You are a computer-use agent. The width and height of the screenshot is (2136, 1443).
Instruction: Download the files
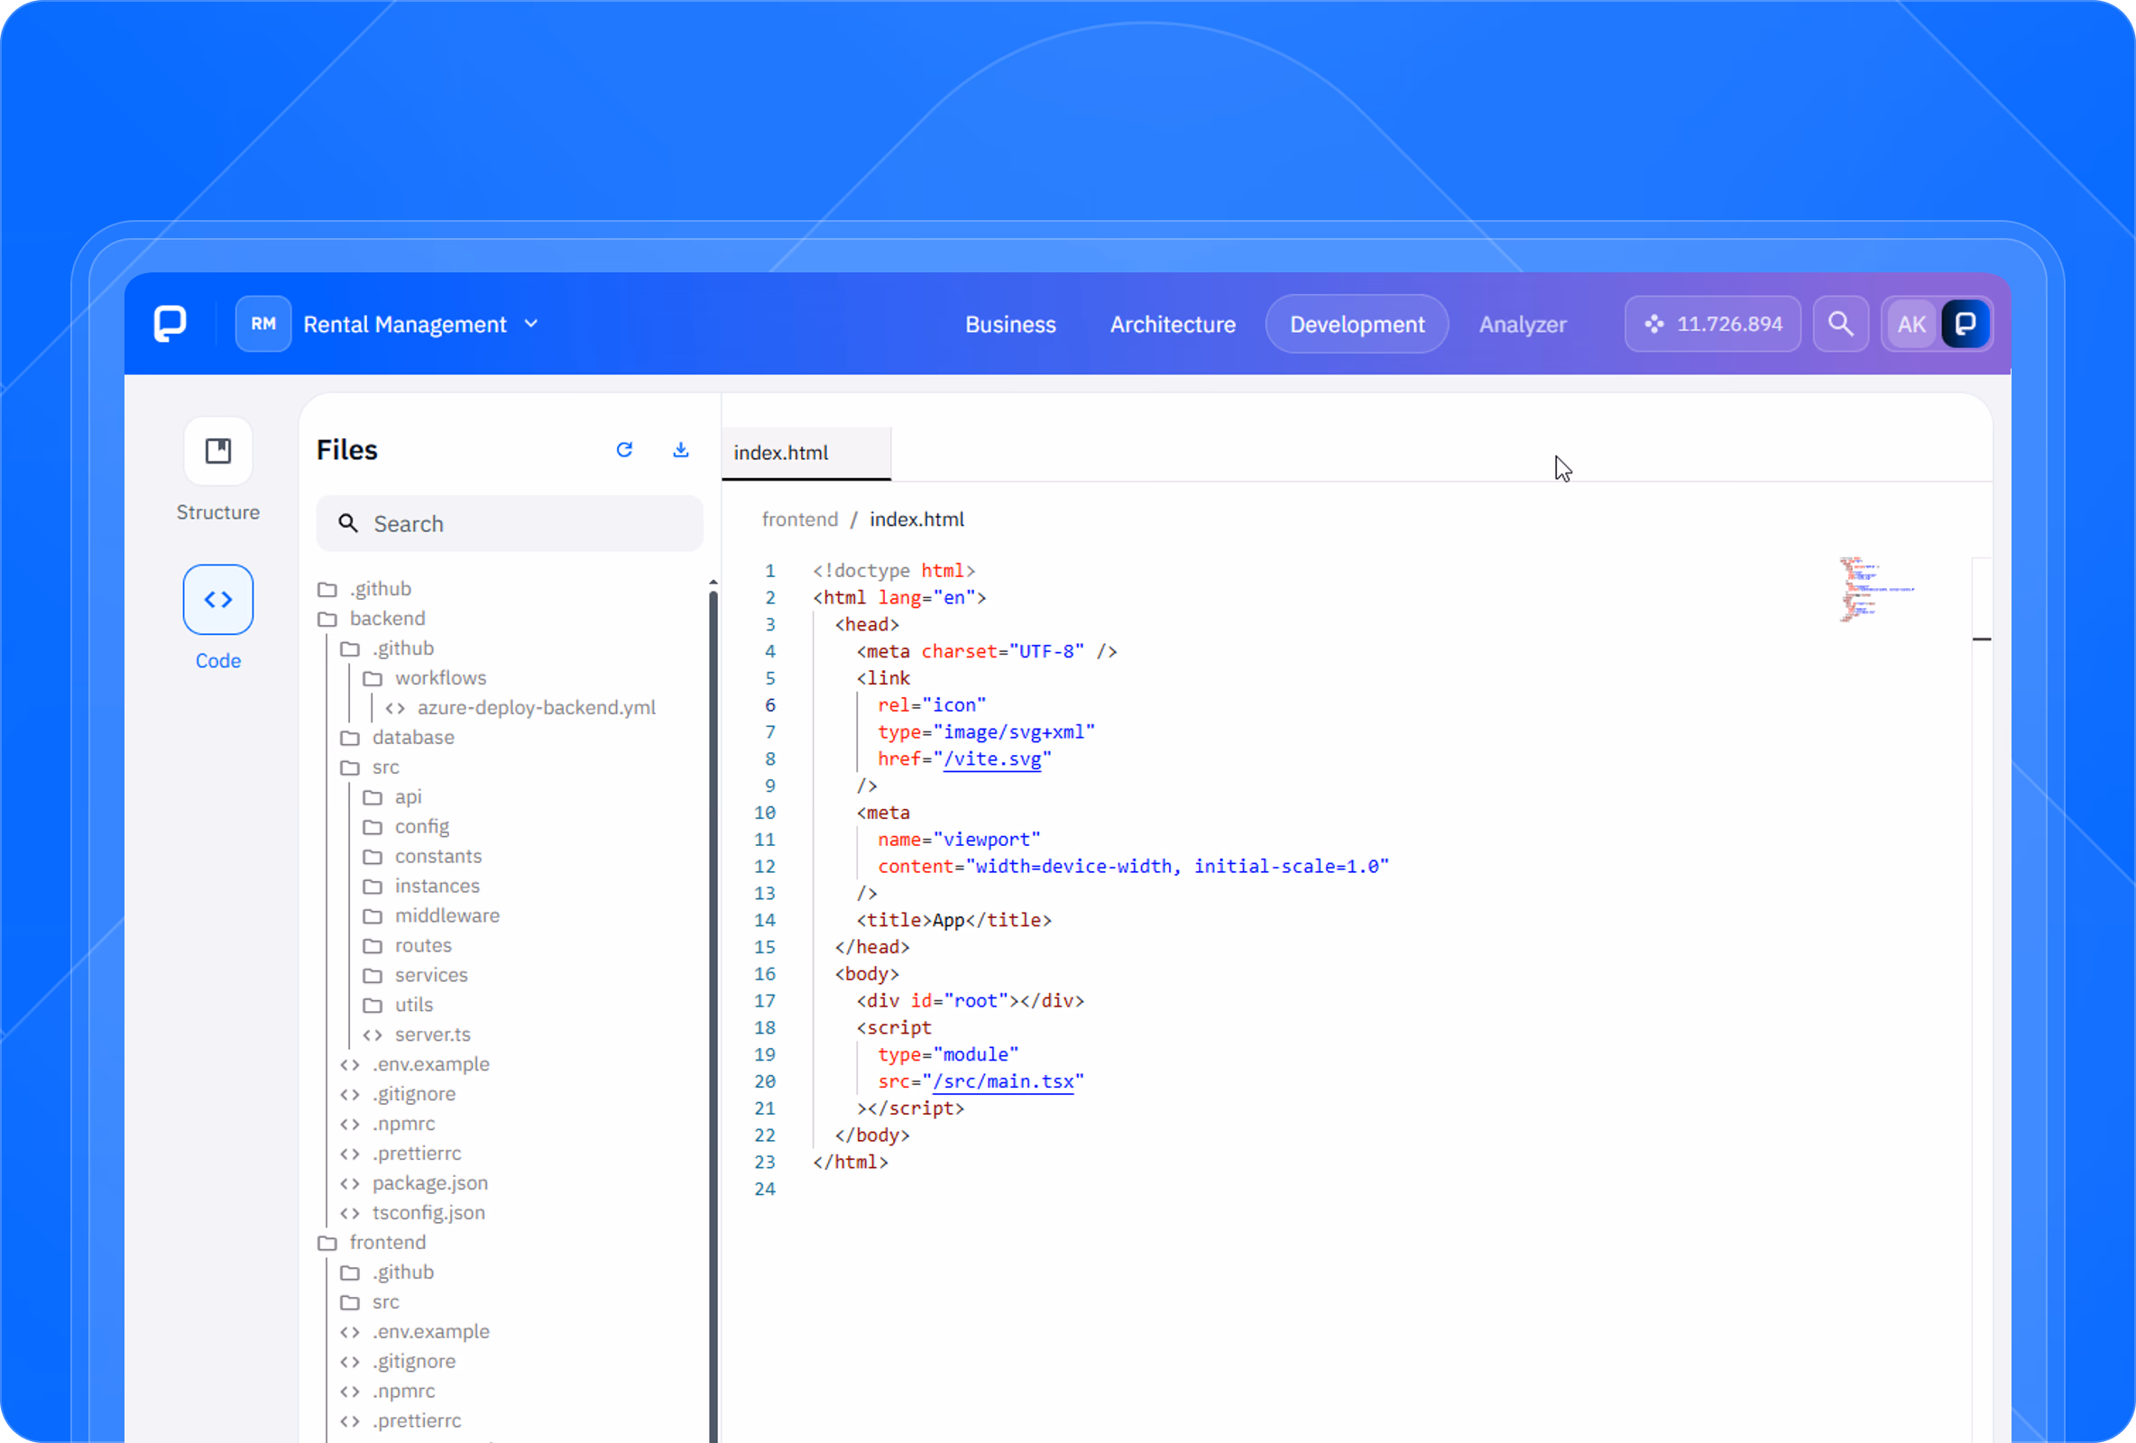[x=680, y=449]
